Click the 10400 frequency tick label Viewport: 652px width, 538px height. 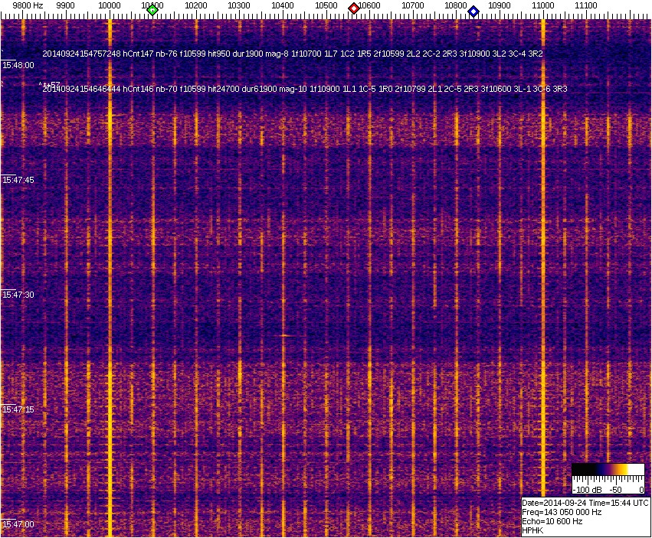click(x=283, y=5)
